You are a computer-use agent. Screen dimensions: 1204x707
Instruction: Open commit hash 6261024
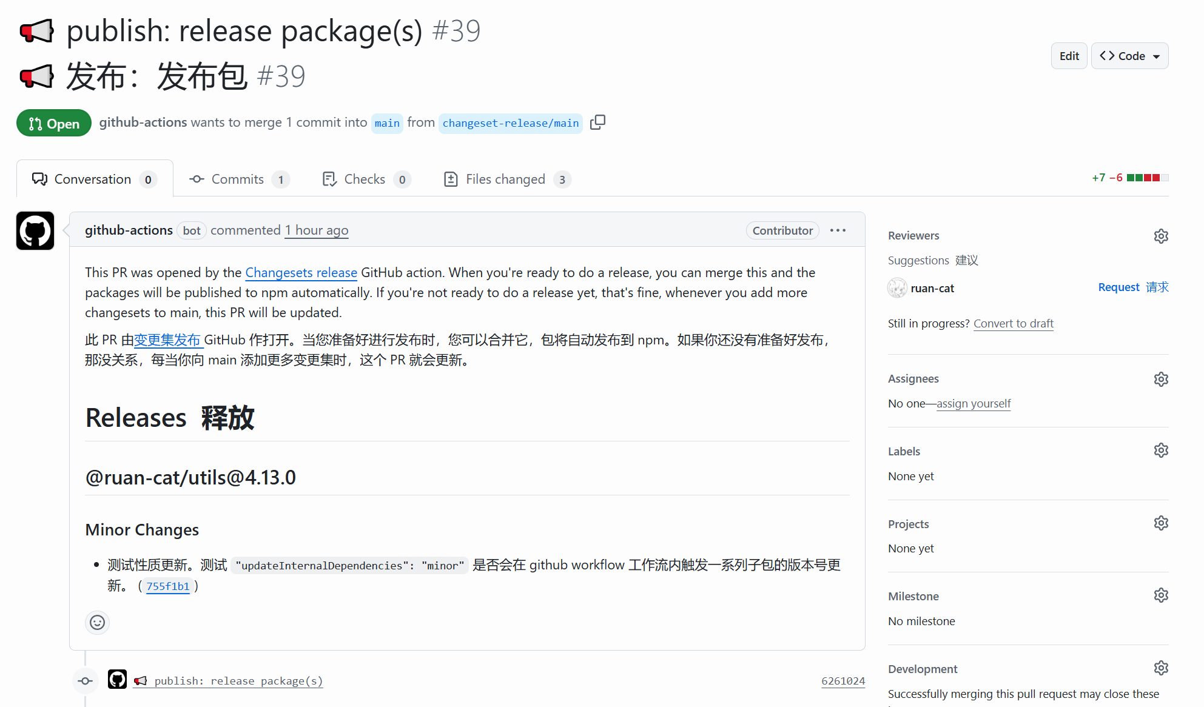842,681
